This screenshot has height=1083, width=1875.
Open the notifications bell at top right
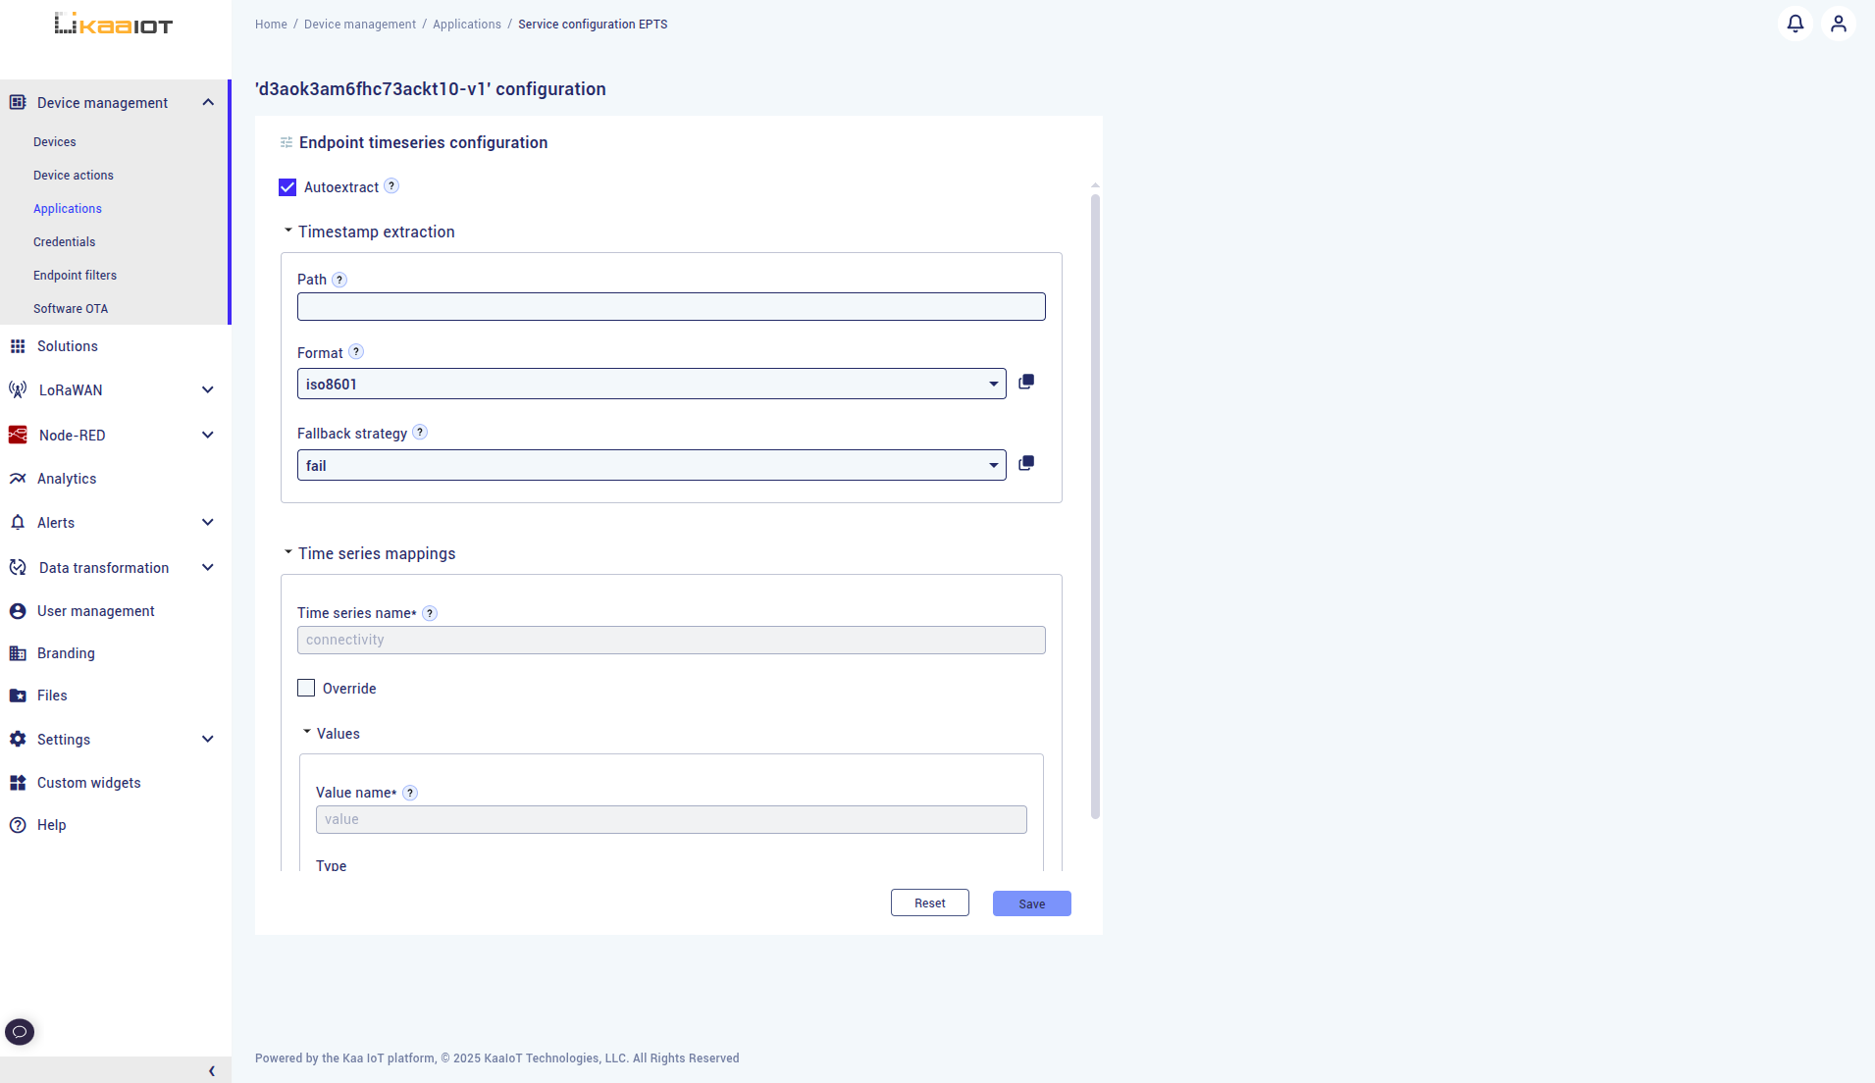point(1796,23)
